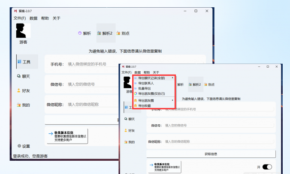Close the front 留痕 window

click(277, 66)
